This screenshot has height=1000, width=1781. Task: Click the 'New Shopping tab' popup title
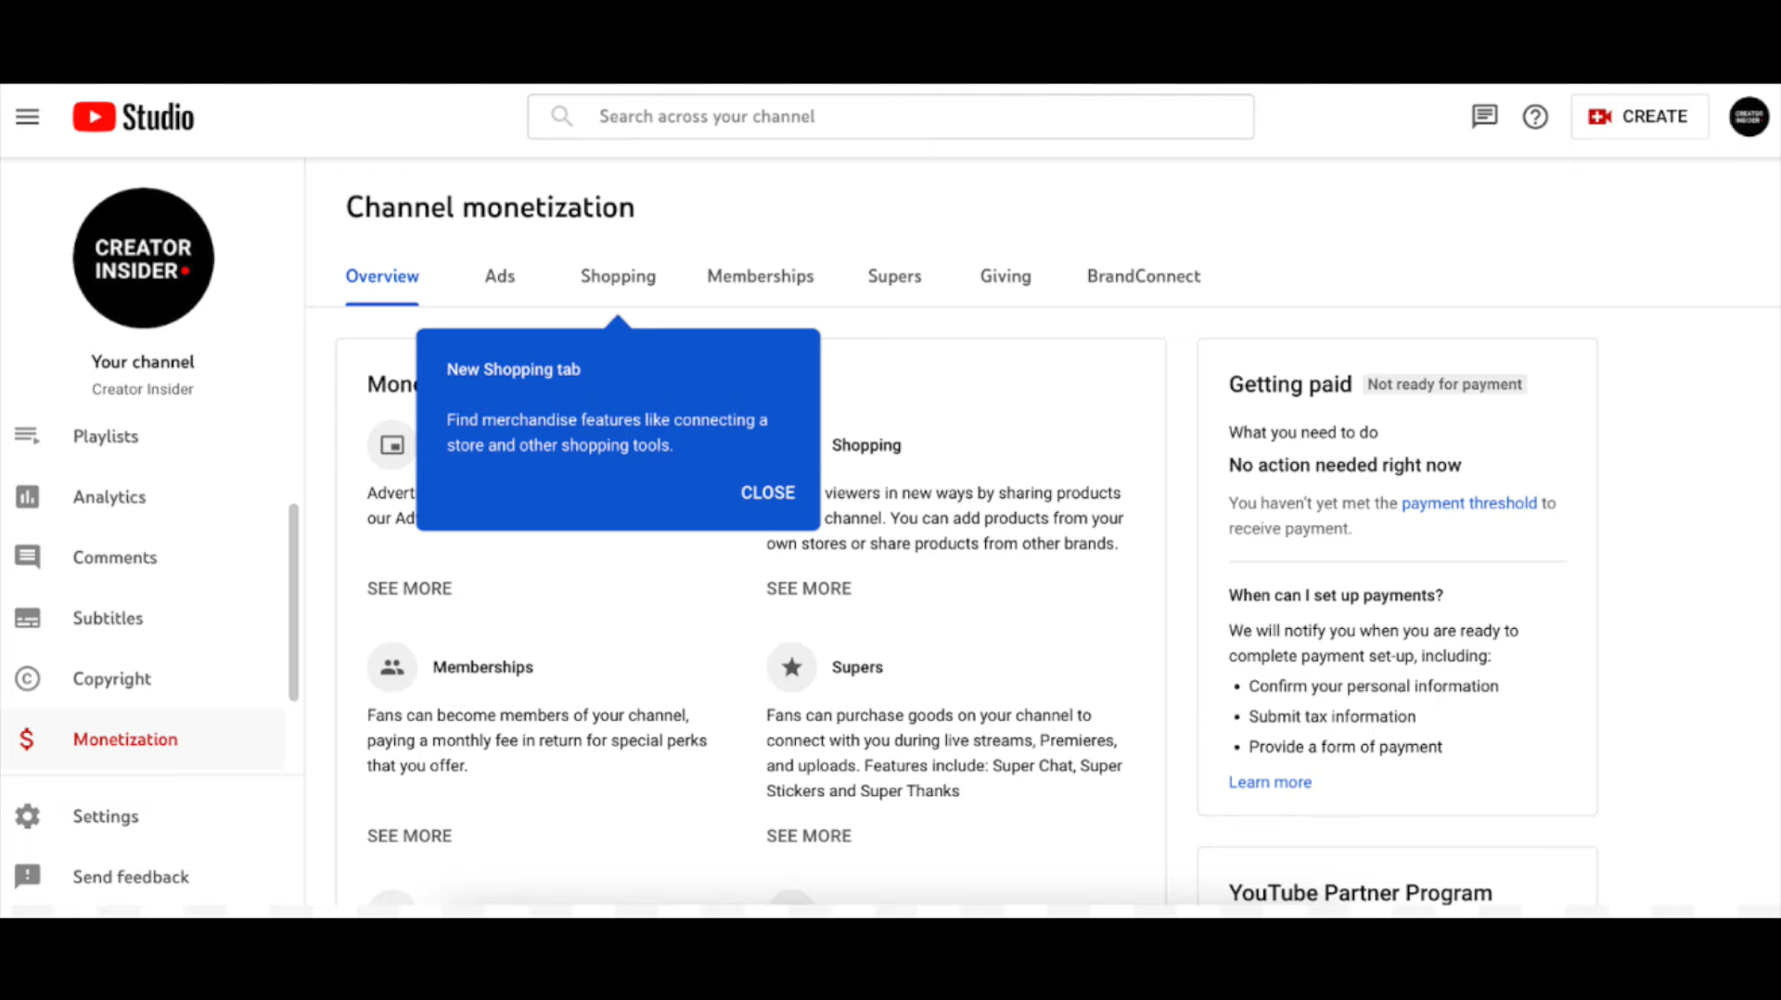513,369
